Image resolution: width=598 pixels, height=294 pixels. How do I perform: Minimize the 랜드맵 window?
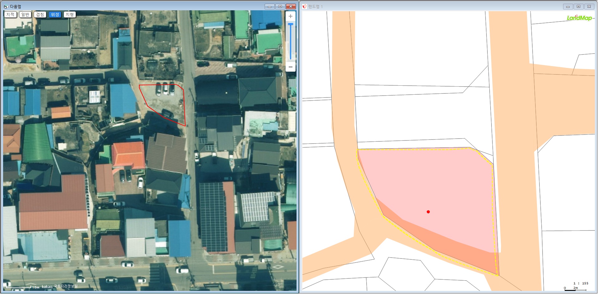click(x=568, y=7)
